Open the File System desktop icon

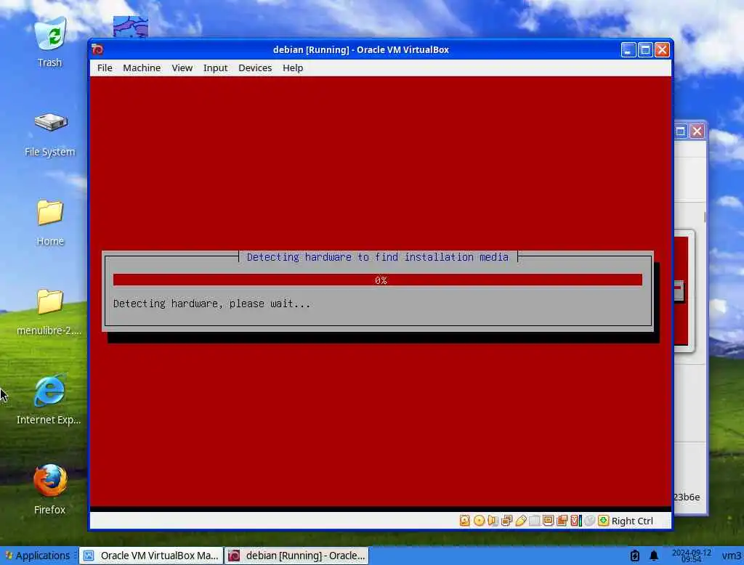(50, 134)
